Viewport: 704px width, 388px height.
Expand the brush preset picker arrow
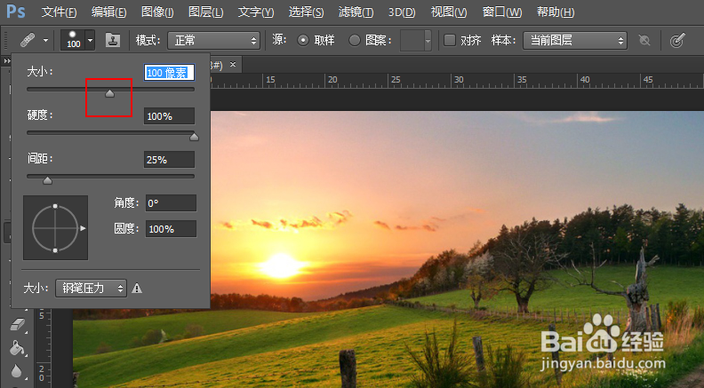90,40
